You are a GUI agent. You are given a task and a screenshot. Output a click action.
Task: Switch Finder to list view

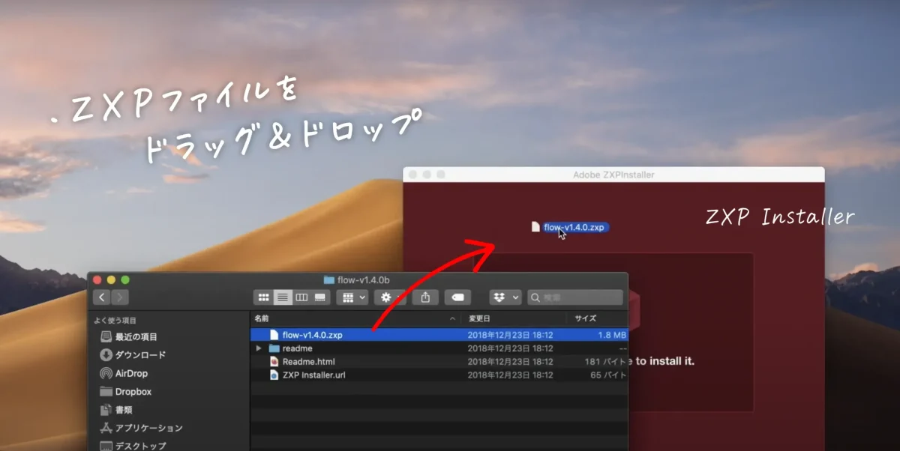(x=283, y=297)
